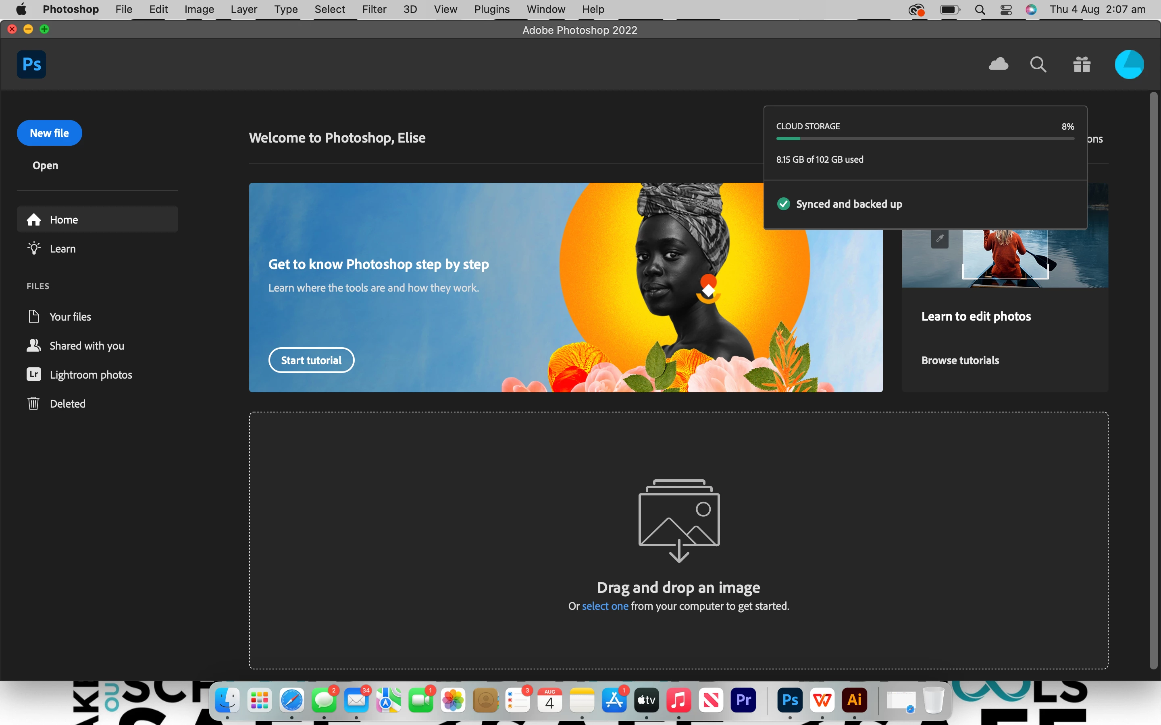The width and height of the screenshot is (1161, 725).
Task: Click the New file button
Action: pyautogui.click(x=50, y=133)
